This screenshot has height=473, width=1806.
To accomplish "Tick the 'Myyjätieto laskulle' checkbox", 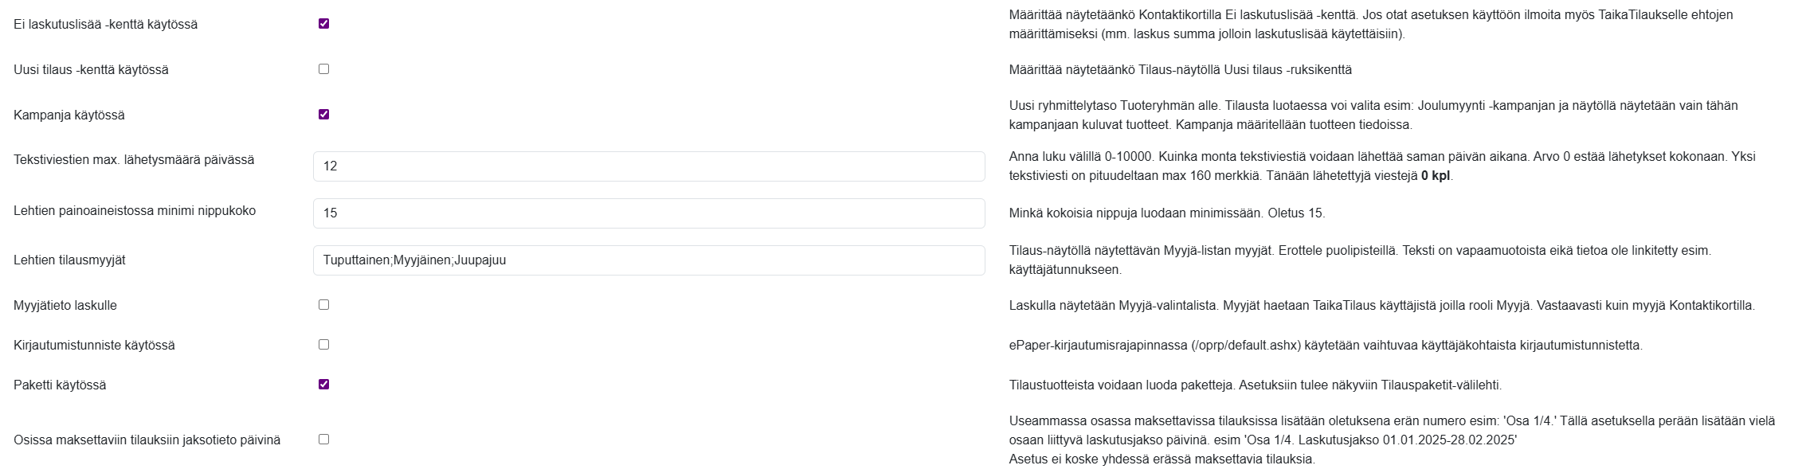I will 323,305.
